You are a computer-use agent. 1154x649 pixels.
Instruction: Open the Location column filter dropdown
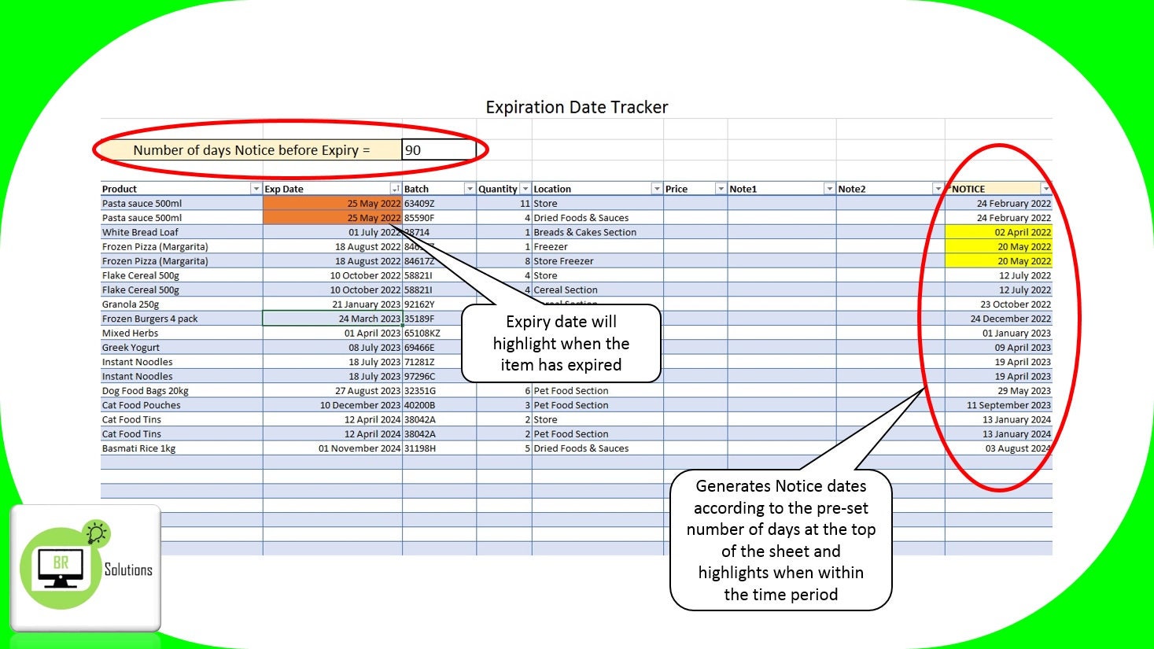click(657, 188)
